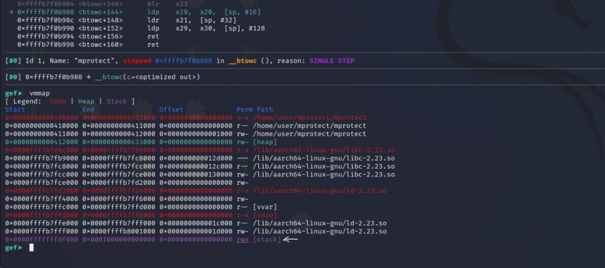Click the red Code legend label

(x=58, y=102)
